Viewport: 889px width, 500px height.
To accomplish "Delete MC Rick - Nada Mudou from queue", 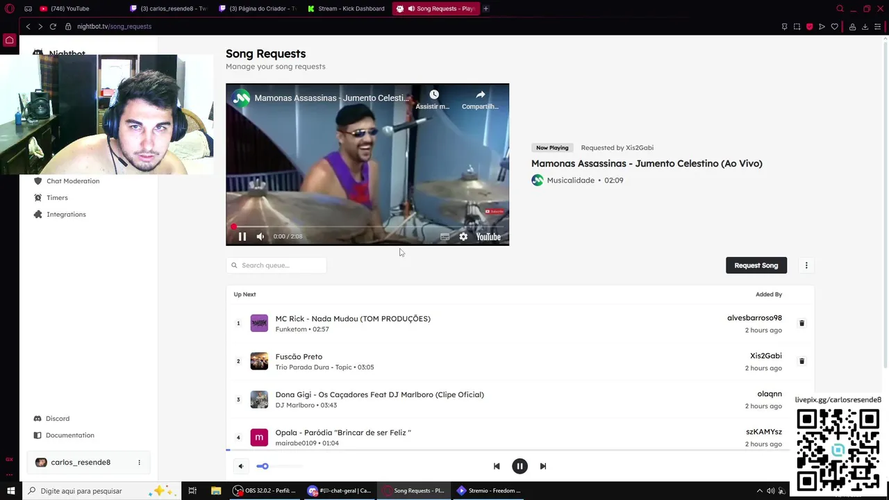I will [801, 324].
